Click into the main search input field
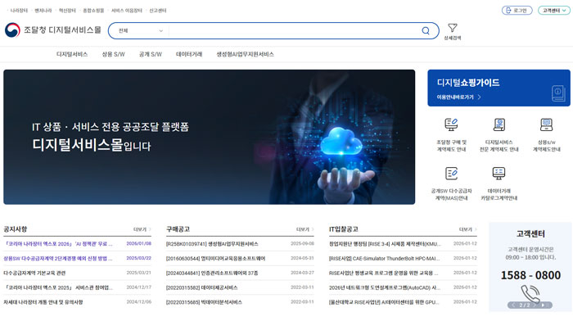Image resolution: width=573 pixels, height=330 pixels. (295, 31)
